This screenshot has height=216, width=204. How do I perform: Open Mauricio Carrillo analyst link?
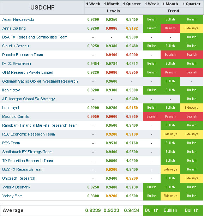point(16,116)
